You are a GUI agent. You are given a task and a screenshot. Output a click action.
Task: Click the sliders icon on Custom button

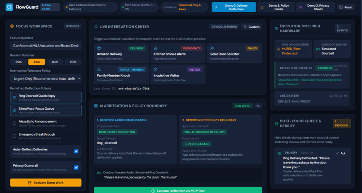(x=245, y=27)
